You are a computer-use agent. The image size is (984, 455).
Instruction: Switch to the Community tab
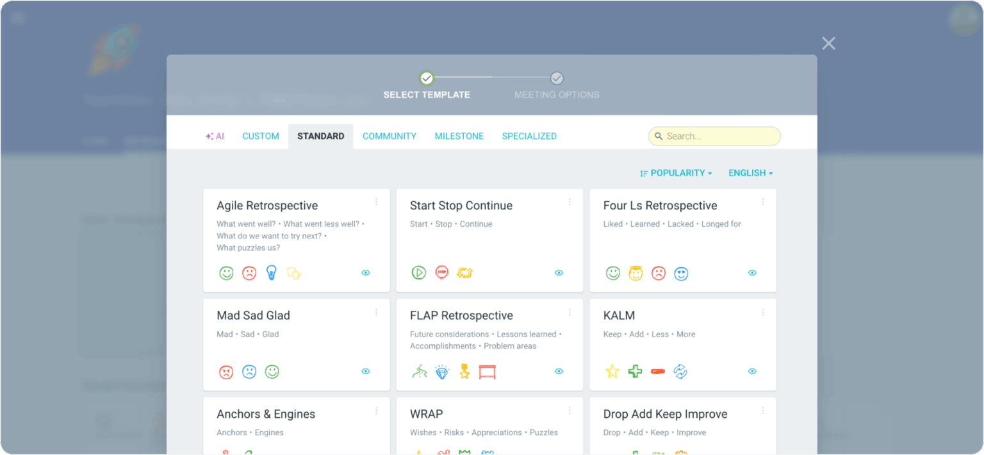389,136
